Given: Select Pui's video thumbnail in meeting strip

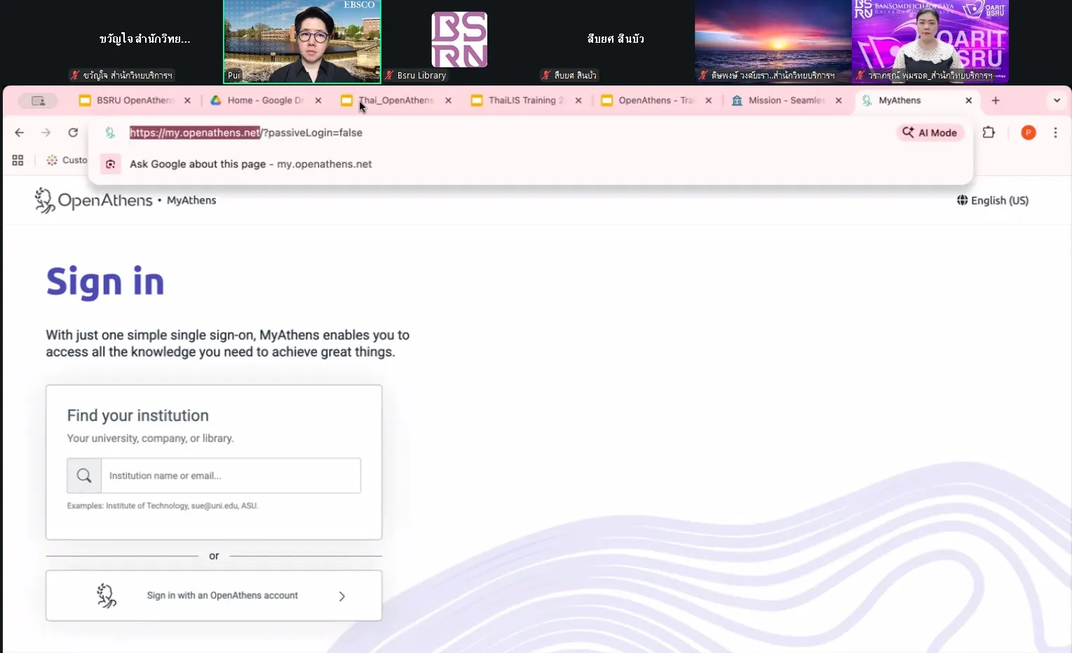Looking at the screenshot, I should pyautogui.click(x=302, y=42).
